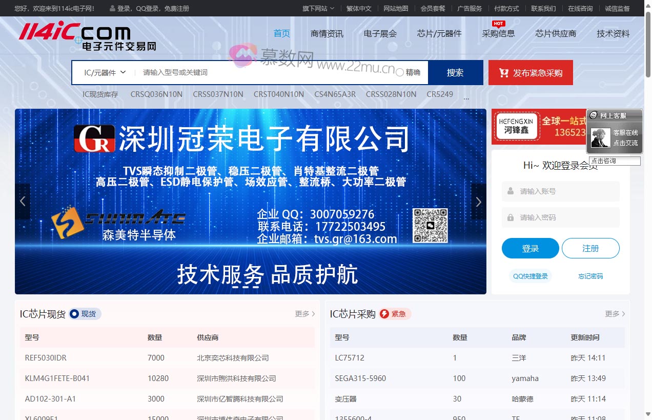
Task: Click the lock icon in password field
Action: [511, 217]
